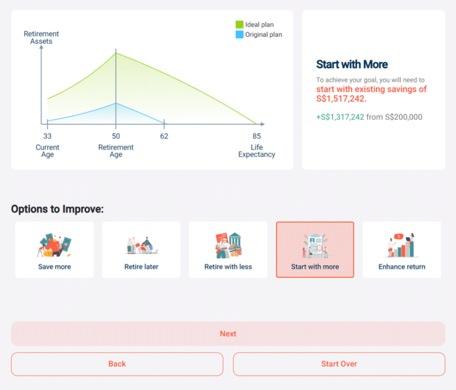The image size is (456, 390).
Task: Click the Start Over button
Action: pos(339,364)
